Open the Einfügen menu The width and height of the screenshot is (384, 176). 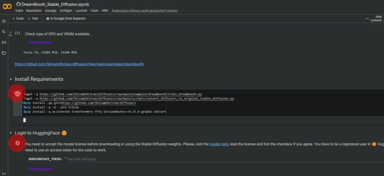(66, 11)
